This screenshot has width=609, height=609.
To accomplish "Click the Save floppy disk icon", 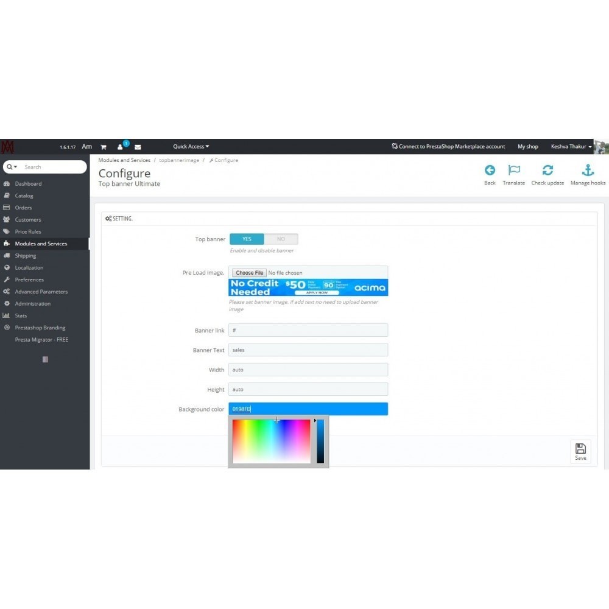I will (x=580, y=449).
